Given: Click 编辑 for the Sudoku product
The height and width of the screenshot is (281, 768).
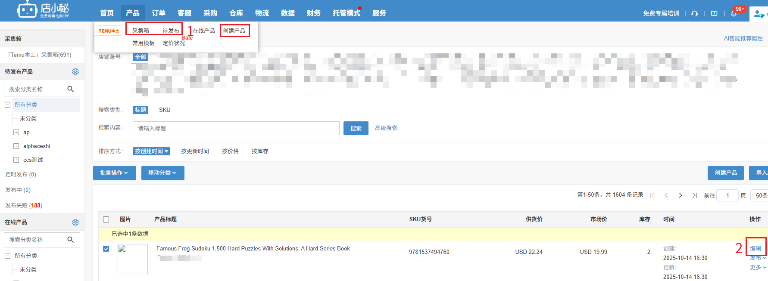Looking at the screenshot, I should coord(756,248).
